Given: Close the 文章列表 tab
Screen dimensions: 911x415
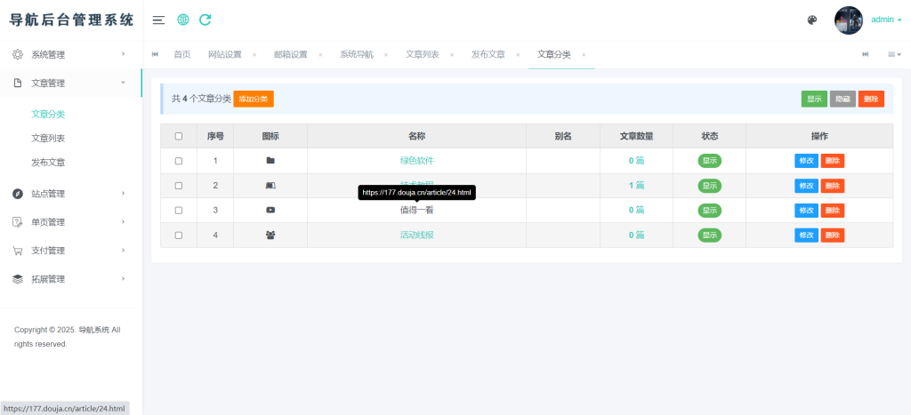Looking at the screenshot, I should coord(451,54).
